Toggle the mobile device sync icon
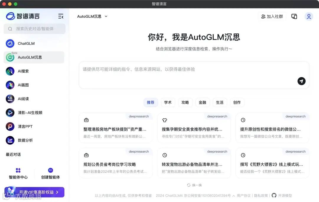The height and width of the screenshot is (202, 319). coord(294,16)
